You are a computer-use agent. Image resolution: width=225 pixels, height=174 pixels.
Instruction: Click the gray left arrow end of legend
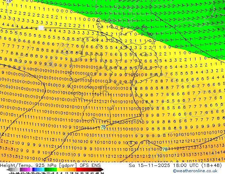pos(8,170)
